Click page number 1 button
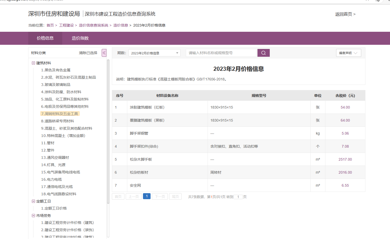Screen dimensions: 390x239 coord(147,196)
